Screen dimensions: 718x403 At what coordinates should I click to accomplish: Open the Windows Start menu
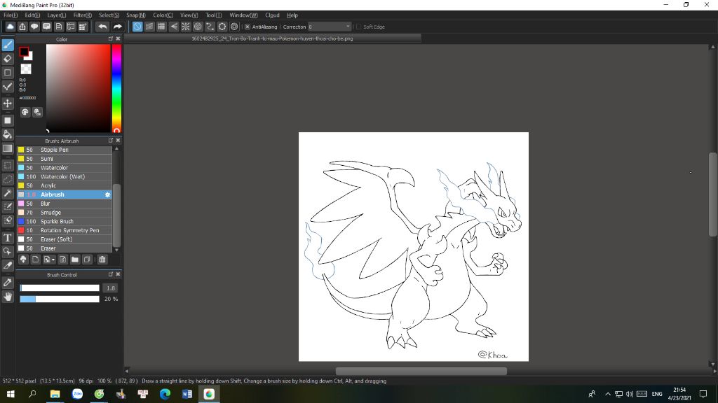(11, 394)
